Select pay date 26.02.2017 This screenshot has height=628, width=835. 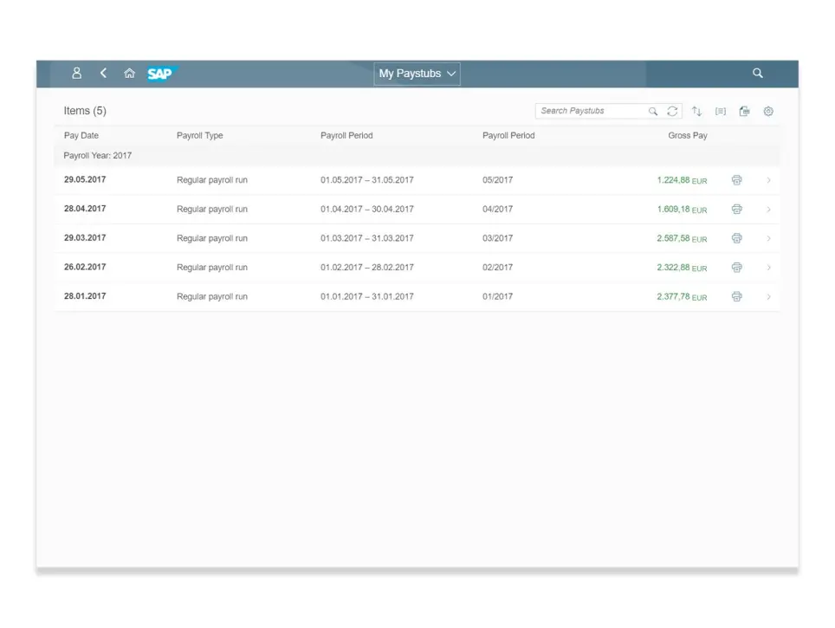click(x=85, y=267)
